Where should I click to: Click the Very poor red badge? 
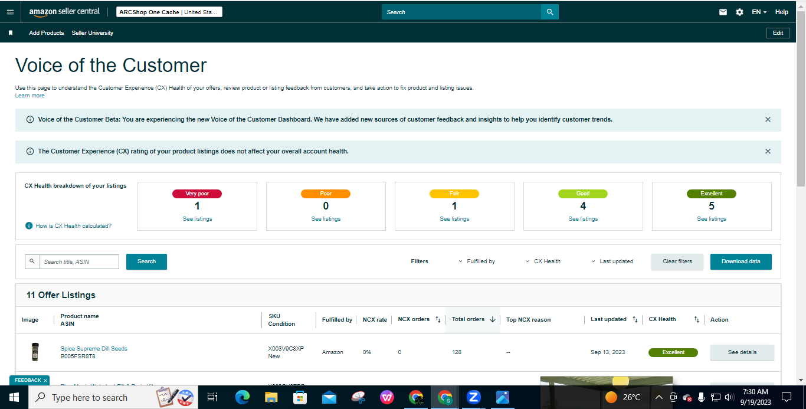(197, 194)
